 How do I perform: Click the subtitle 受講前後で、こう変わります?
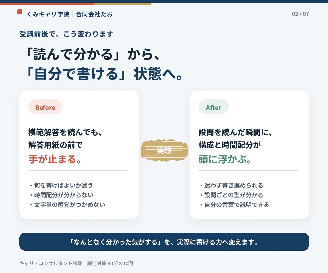pos(66,34)
